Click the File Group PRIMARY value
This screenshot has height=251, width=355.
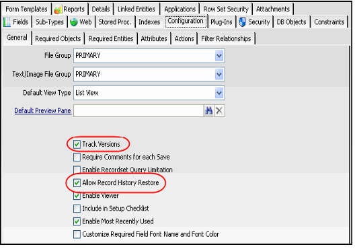(x=88, y=55)
